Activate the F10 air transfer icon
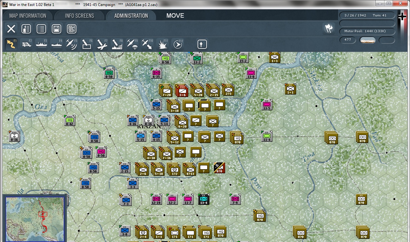The width and height of the screenshot is (410, 242). point(147,44)
